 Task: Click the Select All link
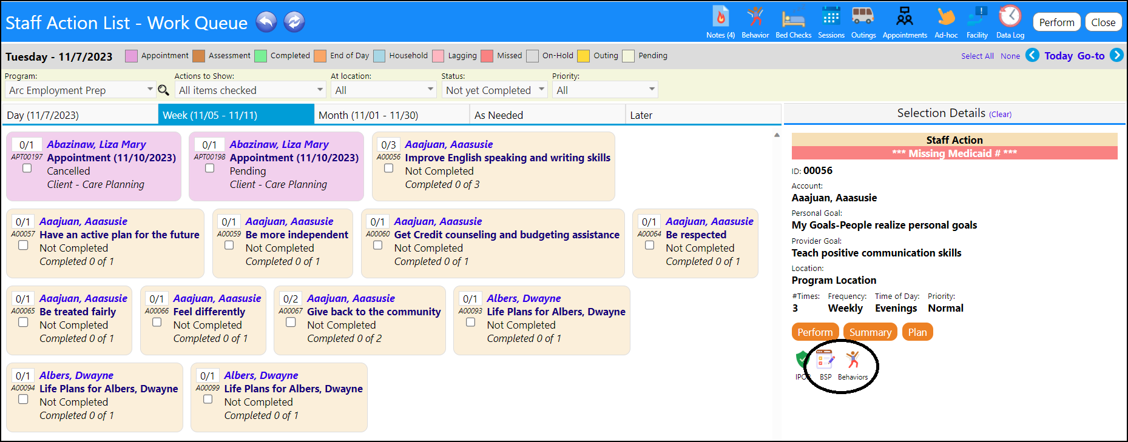pos(977,56)
